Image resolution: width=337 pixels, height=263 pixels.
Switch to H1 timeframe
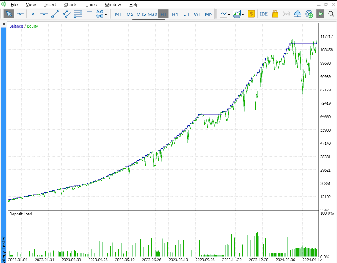click(x=163, y=14)
